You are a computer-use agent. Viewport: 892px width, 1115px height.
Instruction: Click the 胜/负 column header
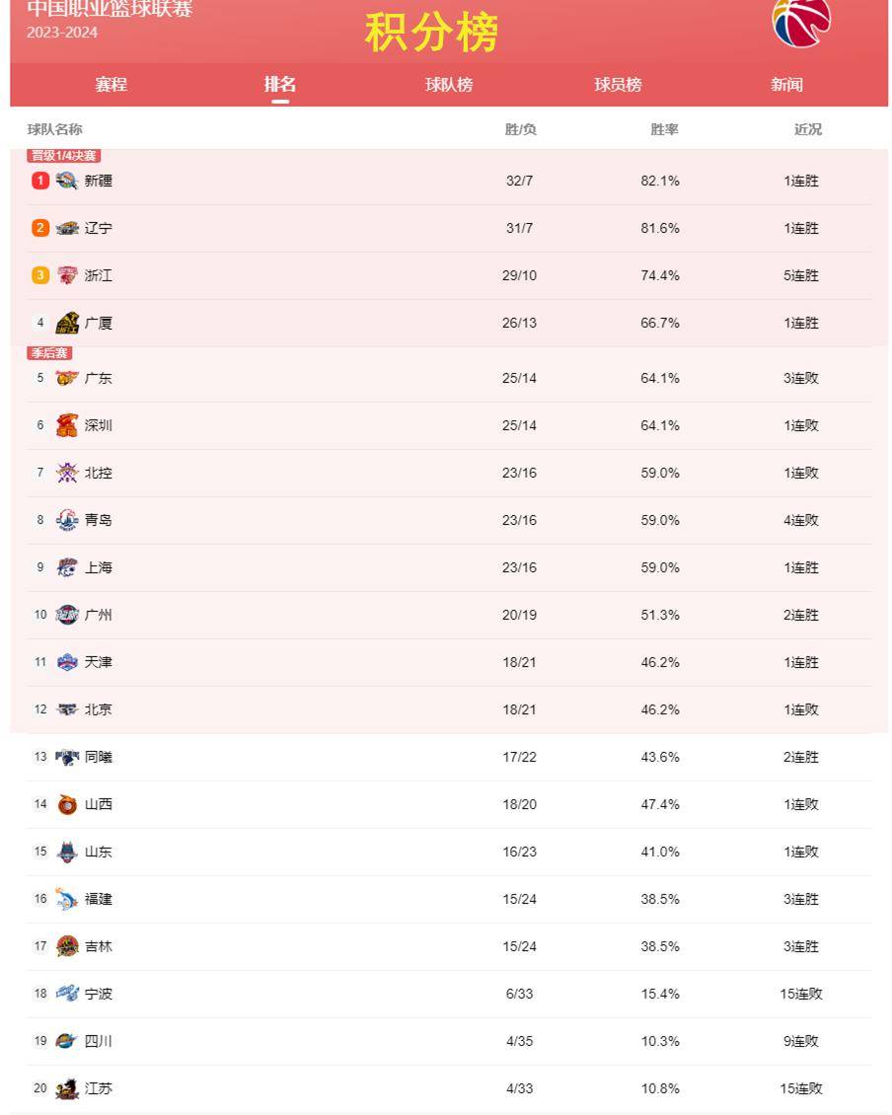(520, 129)
